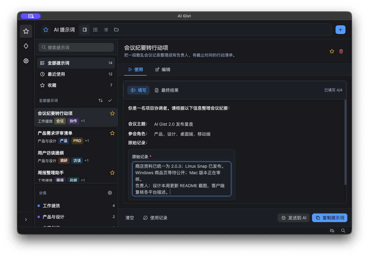Click the 调研 tag chip

[x=64, y=160]
